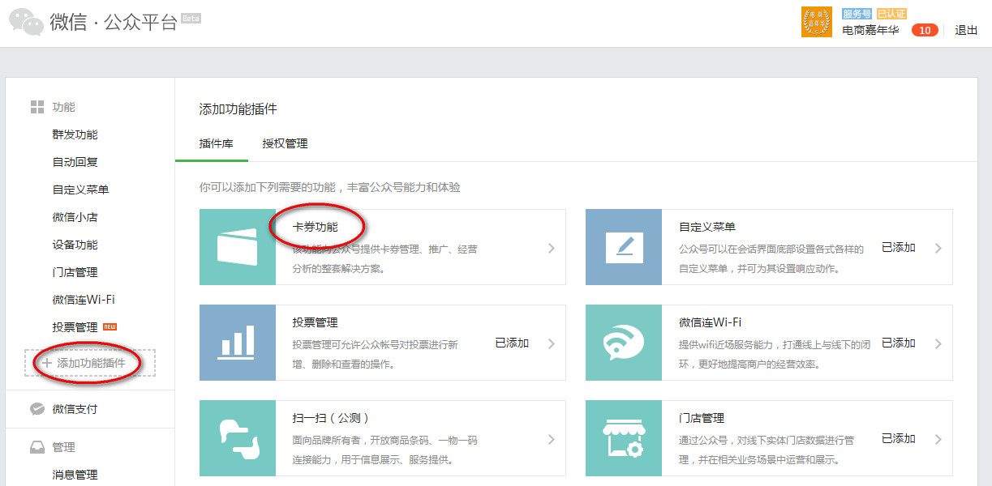Click 已添加 status on 投票管理 card

pyautogui.click(x=512, y=343)
